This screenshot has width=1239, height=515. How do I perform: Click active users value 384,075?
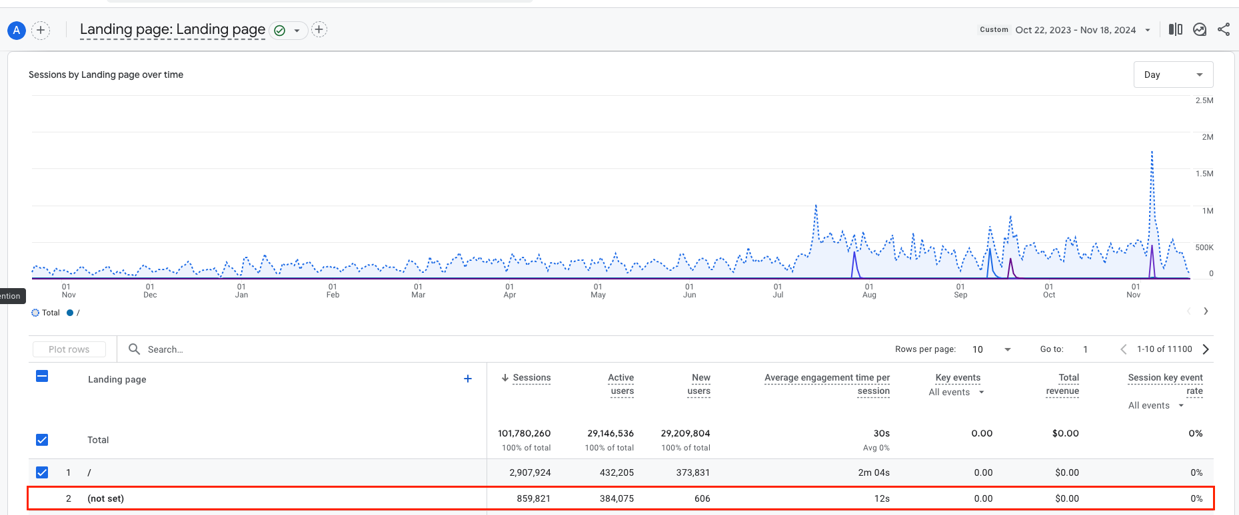[x=617, y=498]
